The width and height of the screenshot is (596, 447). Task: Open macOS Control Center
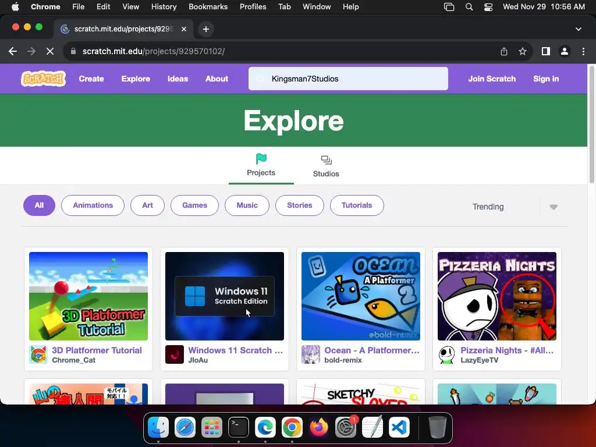pos(488,7)
